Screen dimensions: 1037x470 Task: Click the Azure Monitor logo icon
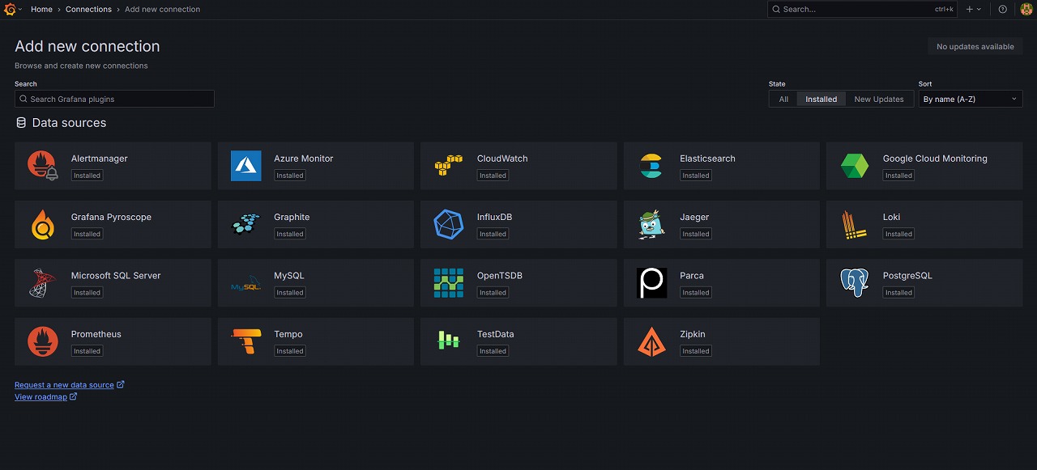tap(245, 166)
